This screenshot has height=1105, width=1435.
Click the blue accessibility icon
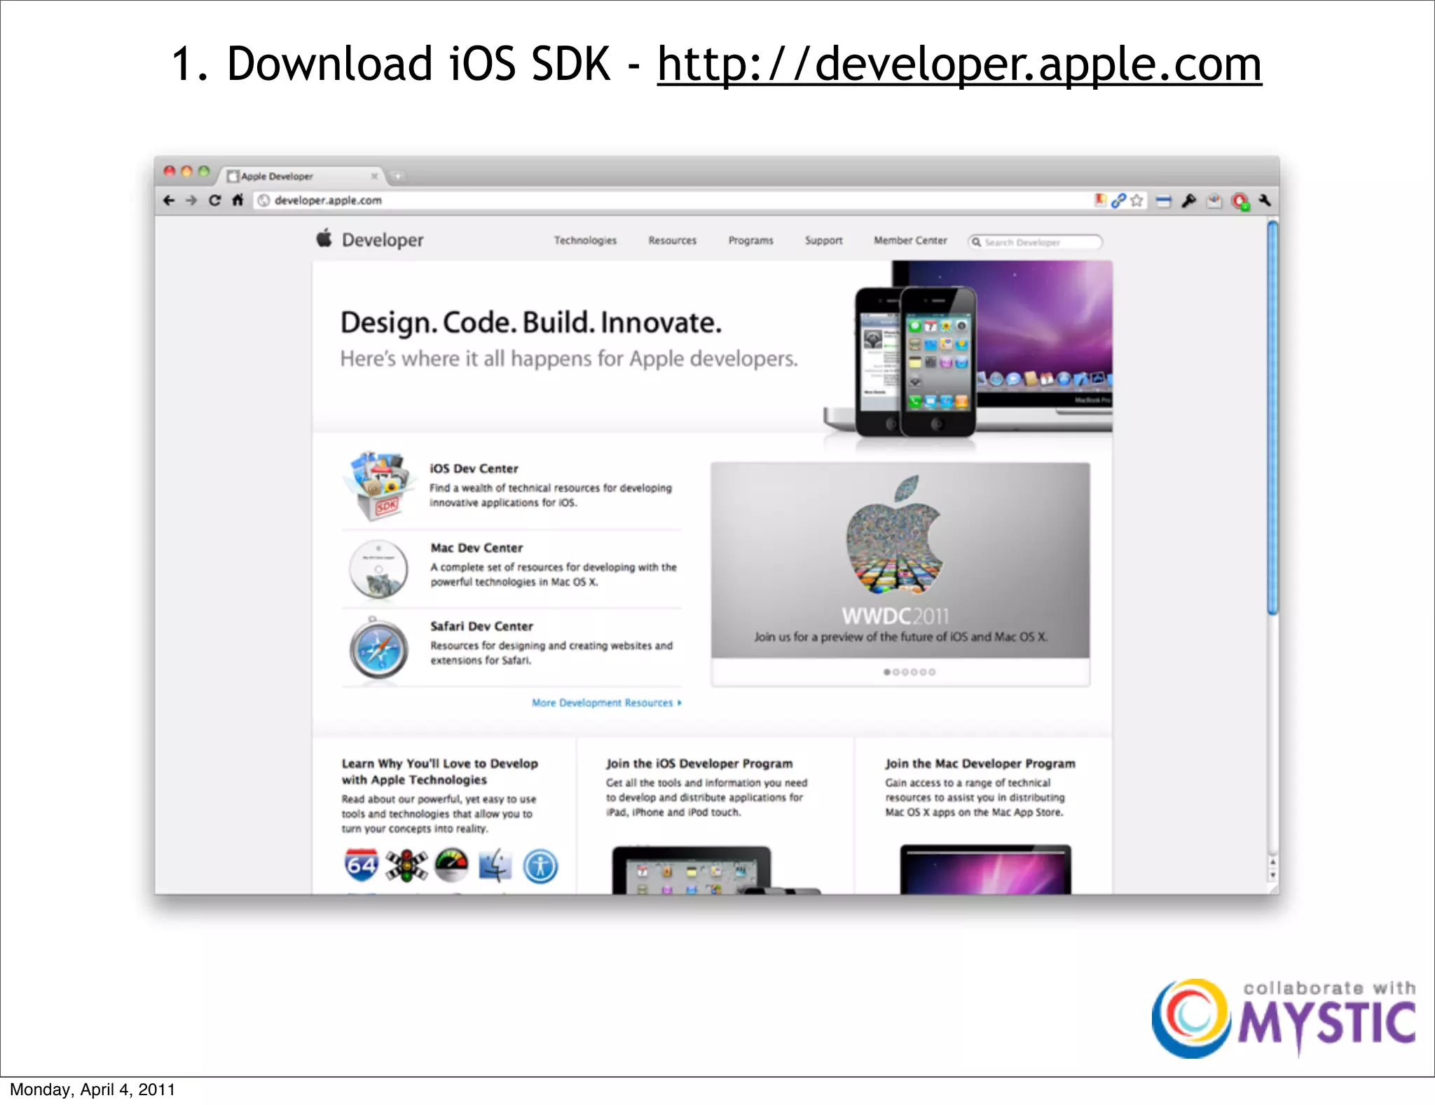point(540,866)
